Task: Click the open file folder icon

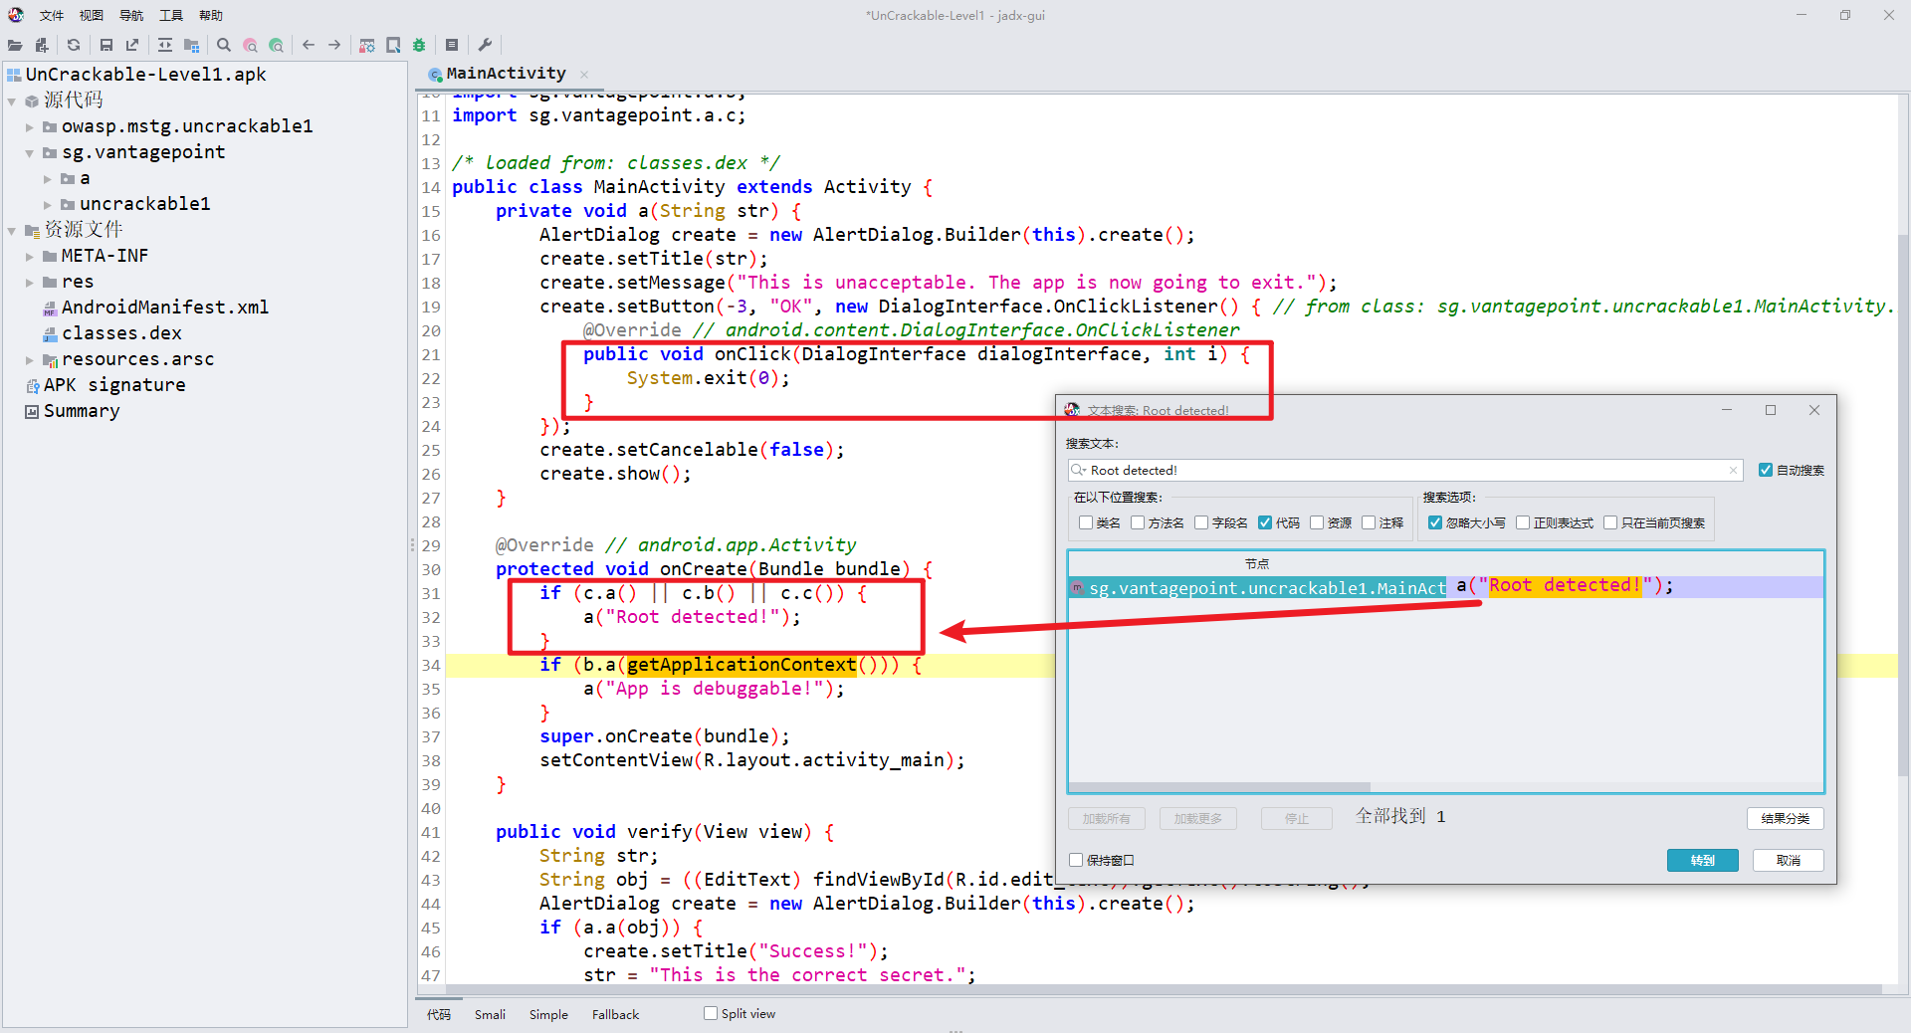Action: click(x=15, y=45)
